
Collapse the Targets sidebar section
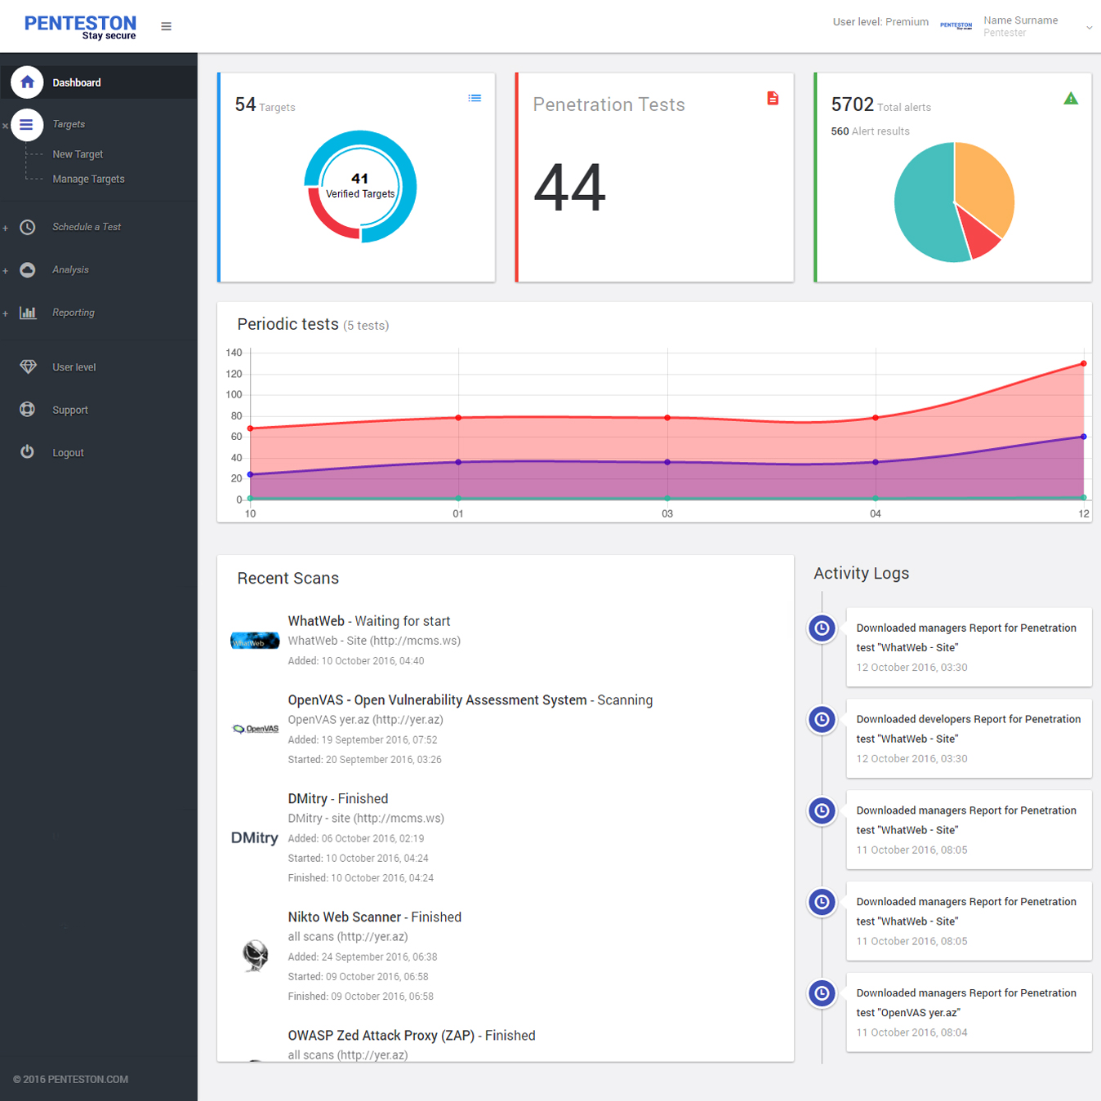(6, 126)
